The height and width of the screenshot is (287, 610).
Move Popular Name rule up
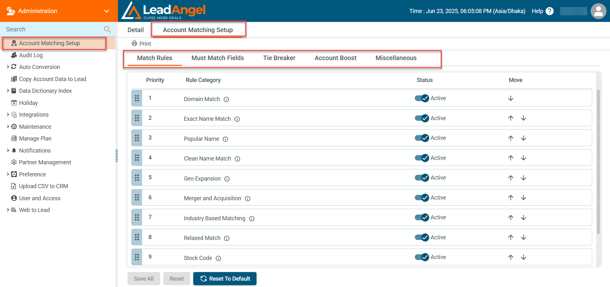tap(511, 138)
